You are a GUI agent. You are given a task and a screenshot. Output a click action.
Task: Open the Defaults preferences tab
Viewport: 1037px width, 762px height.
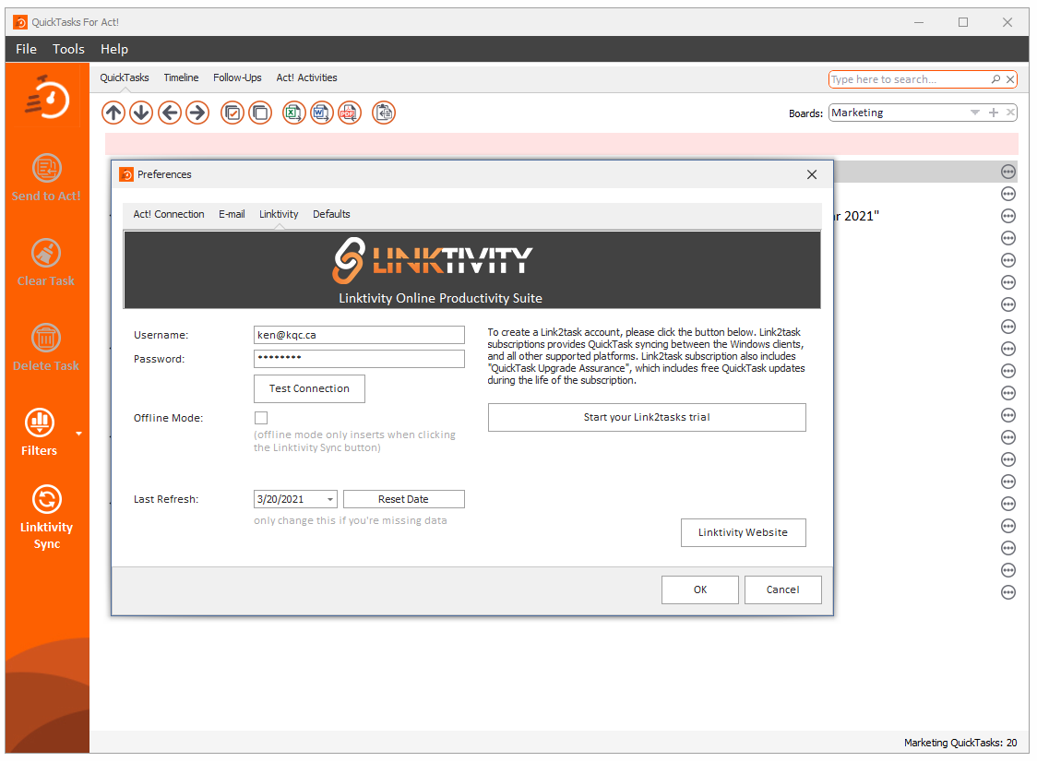coord(331,214)
